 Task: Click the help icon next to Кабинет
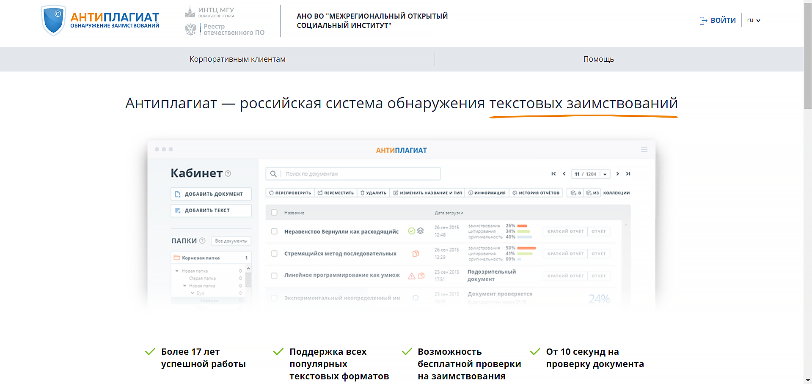pyautogui.click(x=228, y=173)
